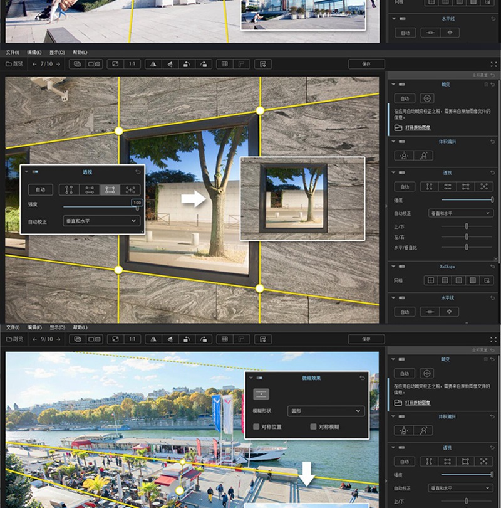Collapse the 透视 panel with its arrow

[x=394, y=172]
